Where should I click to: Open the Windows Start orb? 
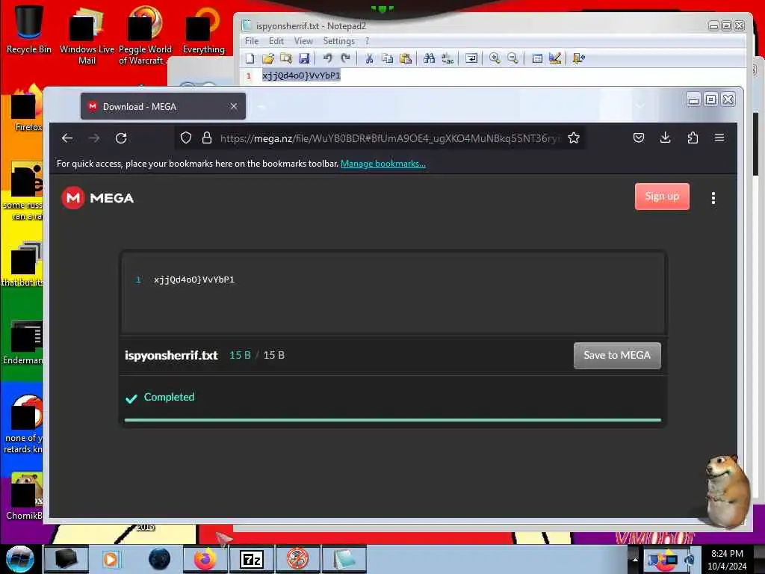pos(19,559)
